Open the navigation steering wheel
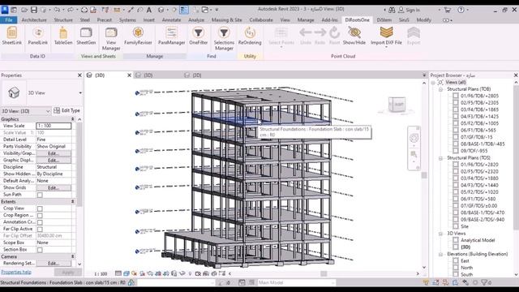 (x=414, y=138)
